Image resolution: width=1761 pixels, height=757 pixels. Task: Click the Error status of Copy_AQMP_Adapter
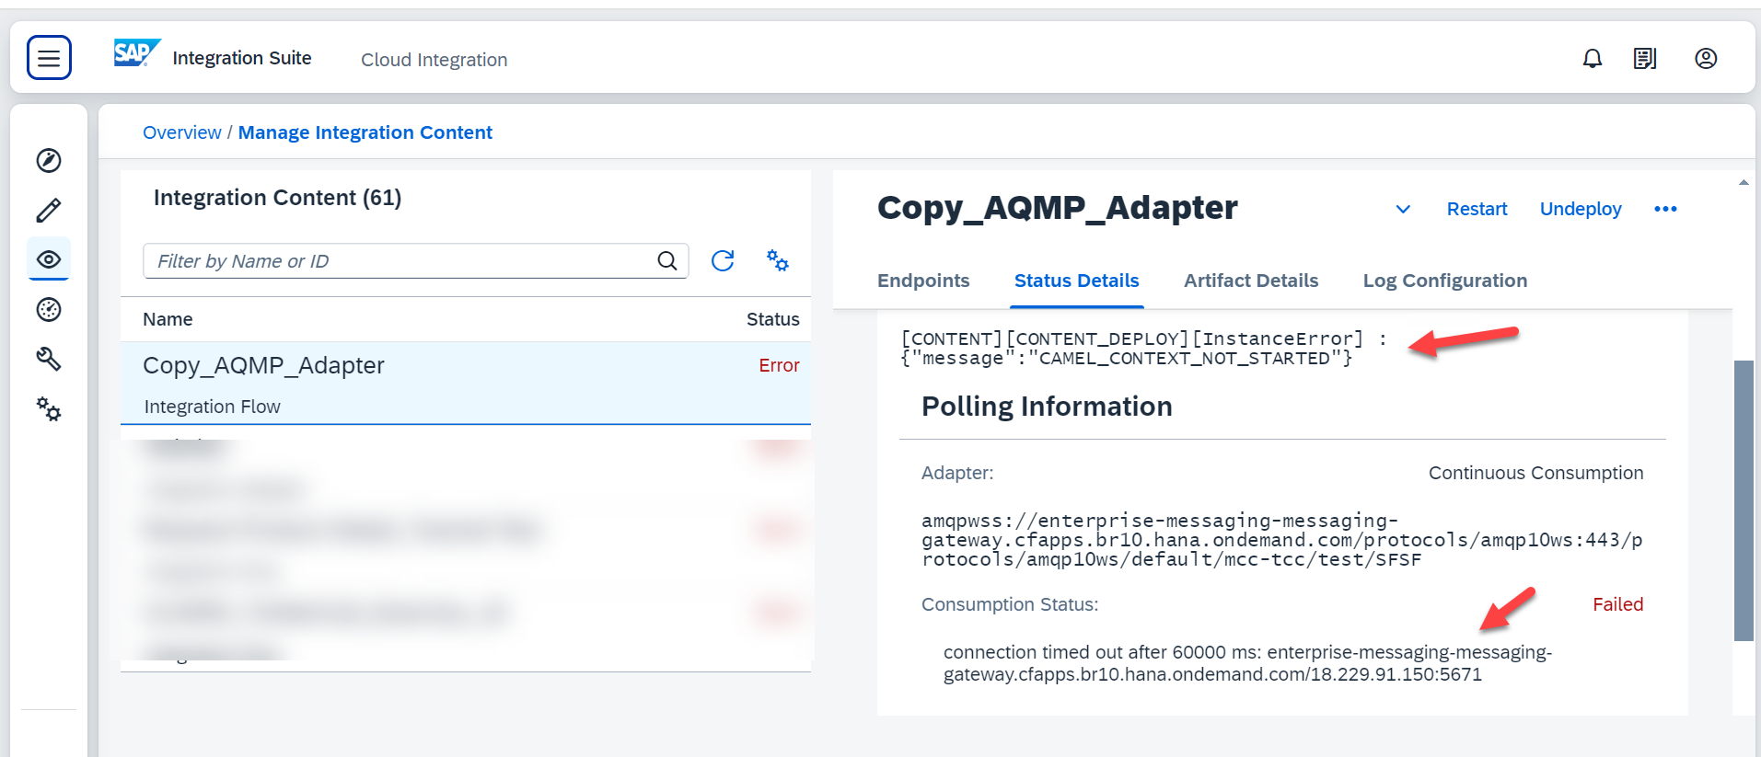pos(779,365)
